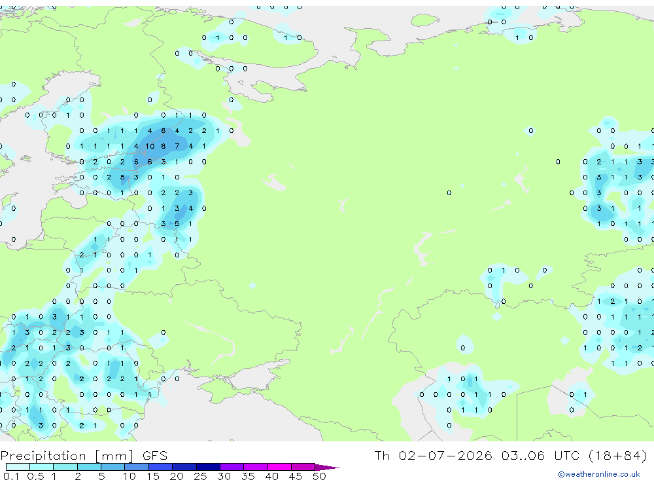Click the legend swatch for 2–5 mm
The height and width of the screenshot is (480, 654).
(89, 467)
